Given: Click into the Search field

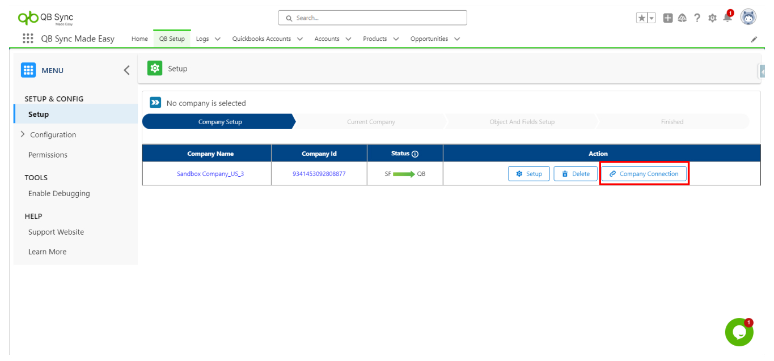Looking at the screenshot, I should tap(373, 18).
